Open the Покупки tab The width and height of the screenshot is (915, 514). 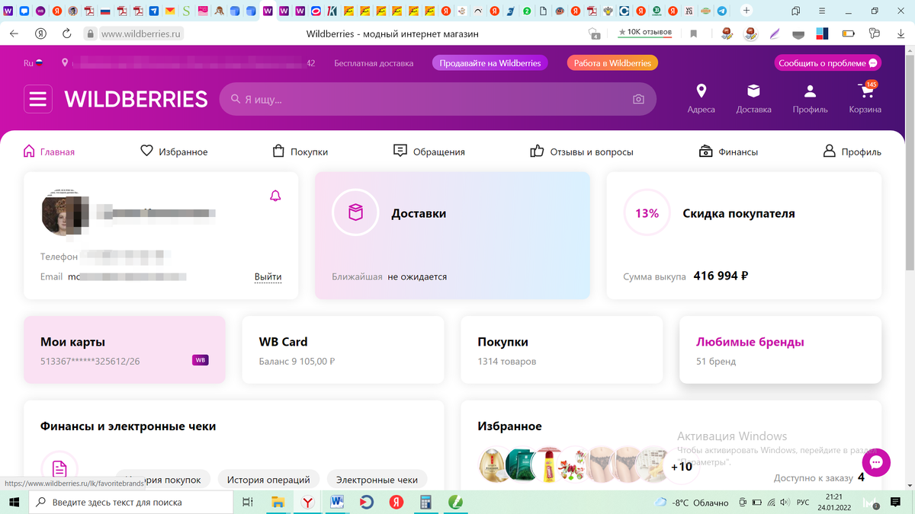pyautogui.click(x=300, y=152)
